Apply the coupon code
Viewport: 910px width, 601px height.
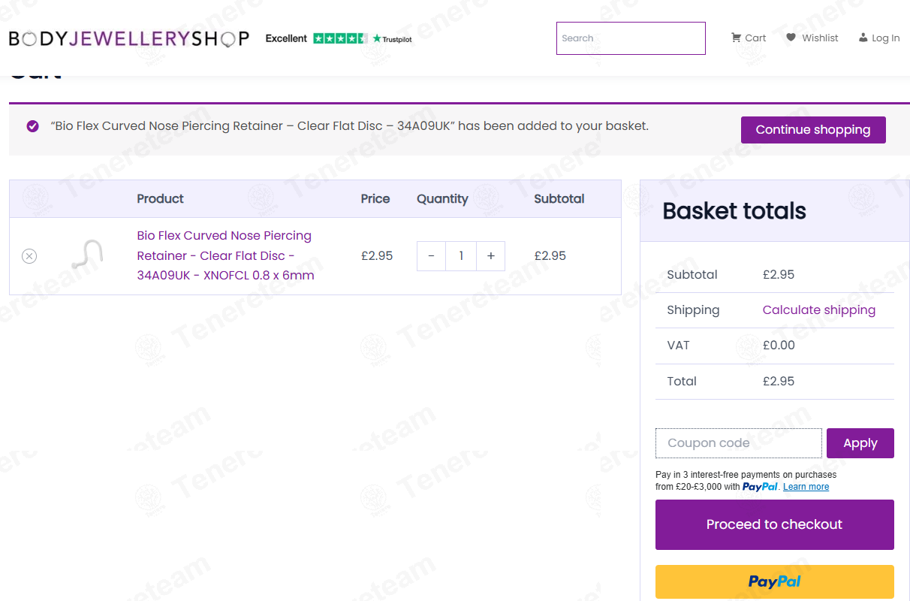(860, 443)
